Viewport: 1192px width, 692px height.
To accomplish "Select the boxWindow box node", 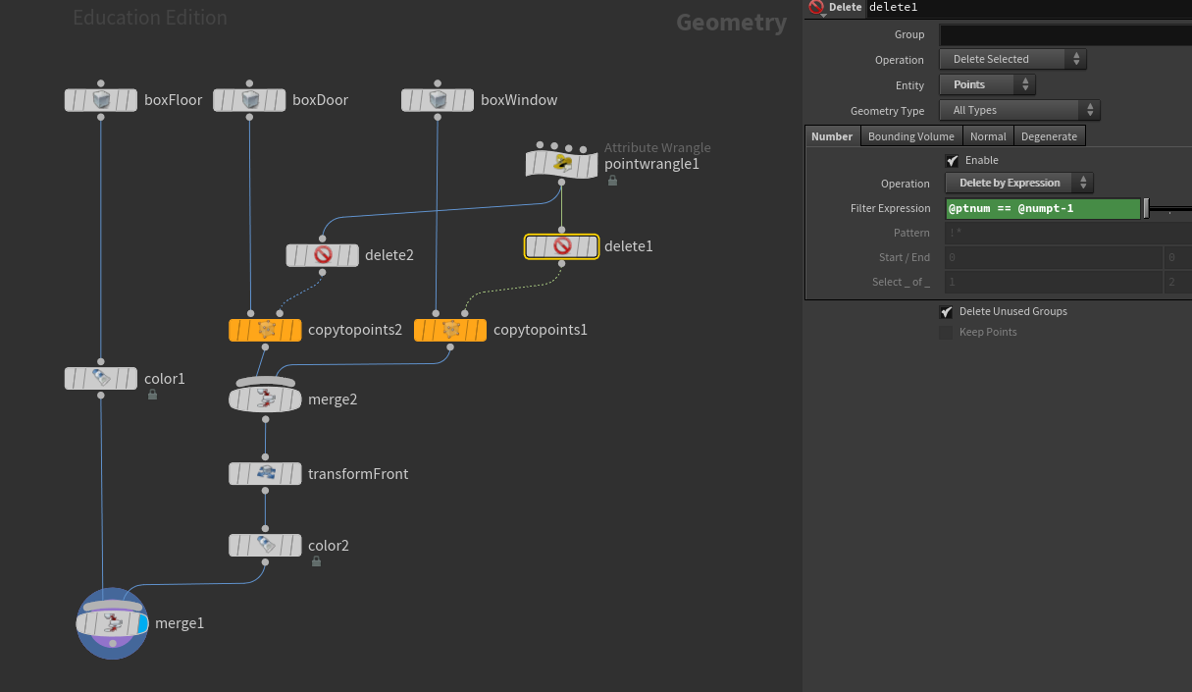I will (x=438, y=100).
